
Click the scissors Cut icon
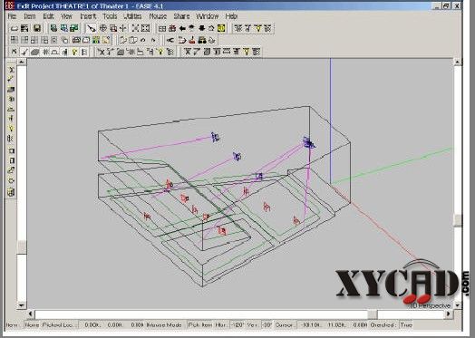tap(170, 40)
